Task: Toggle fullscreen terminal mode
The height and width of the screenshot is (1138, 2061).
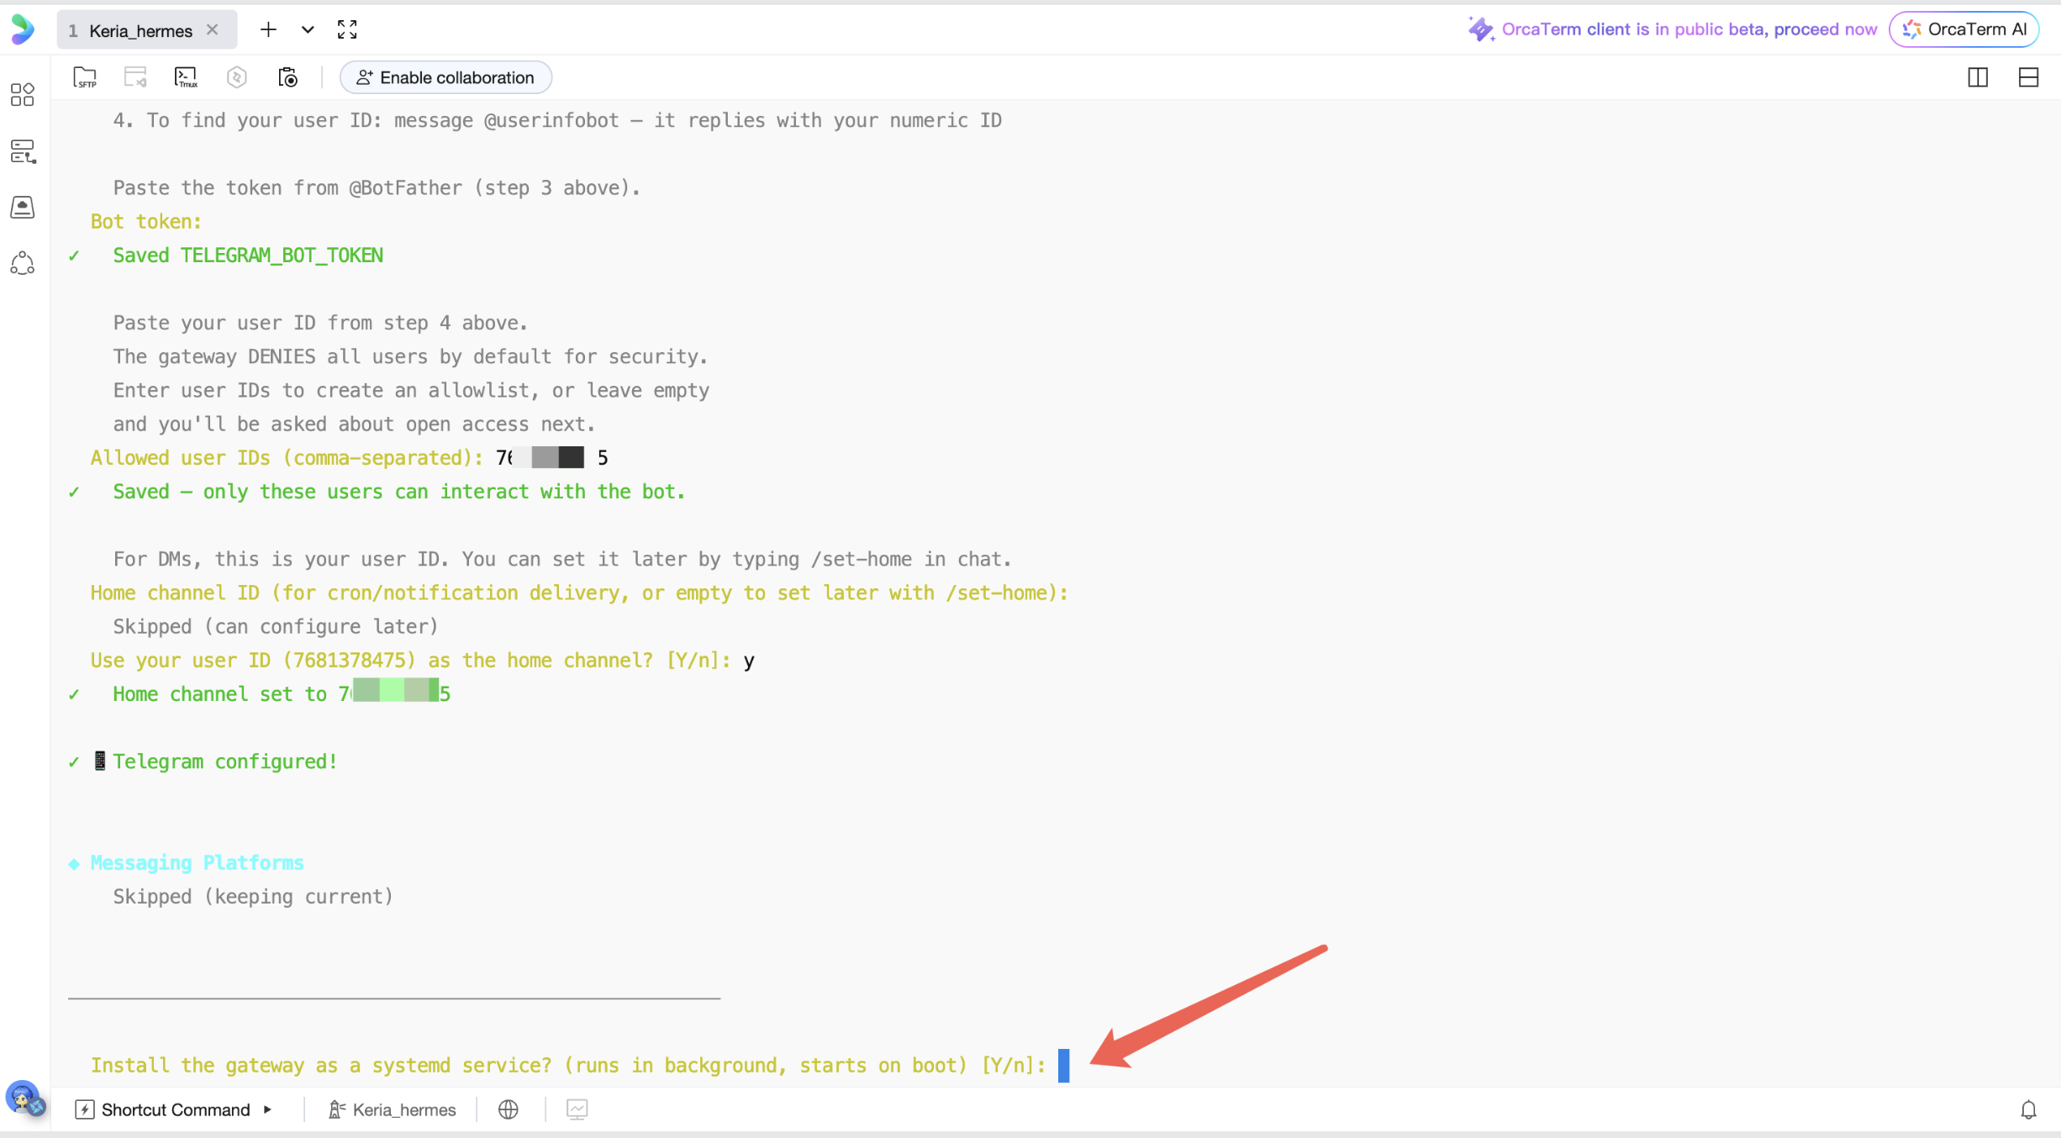Action: tap(347, 30)
